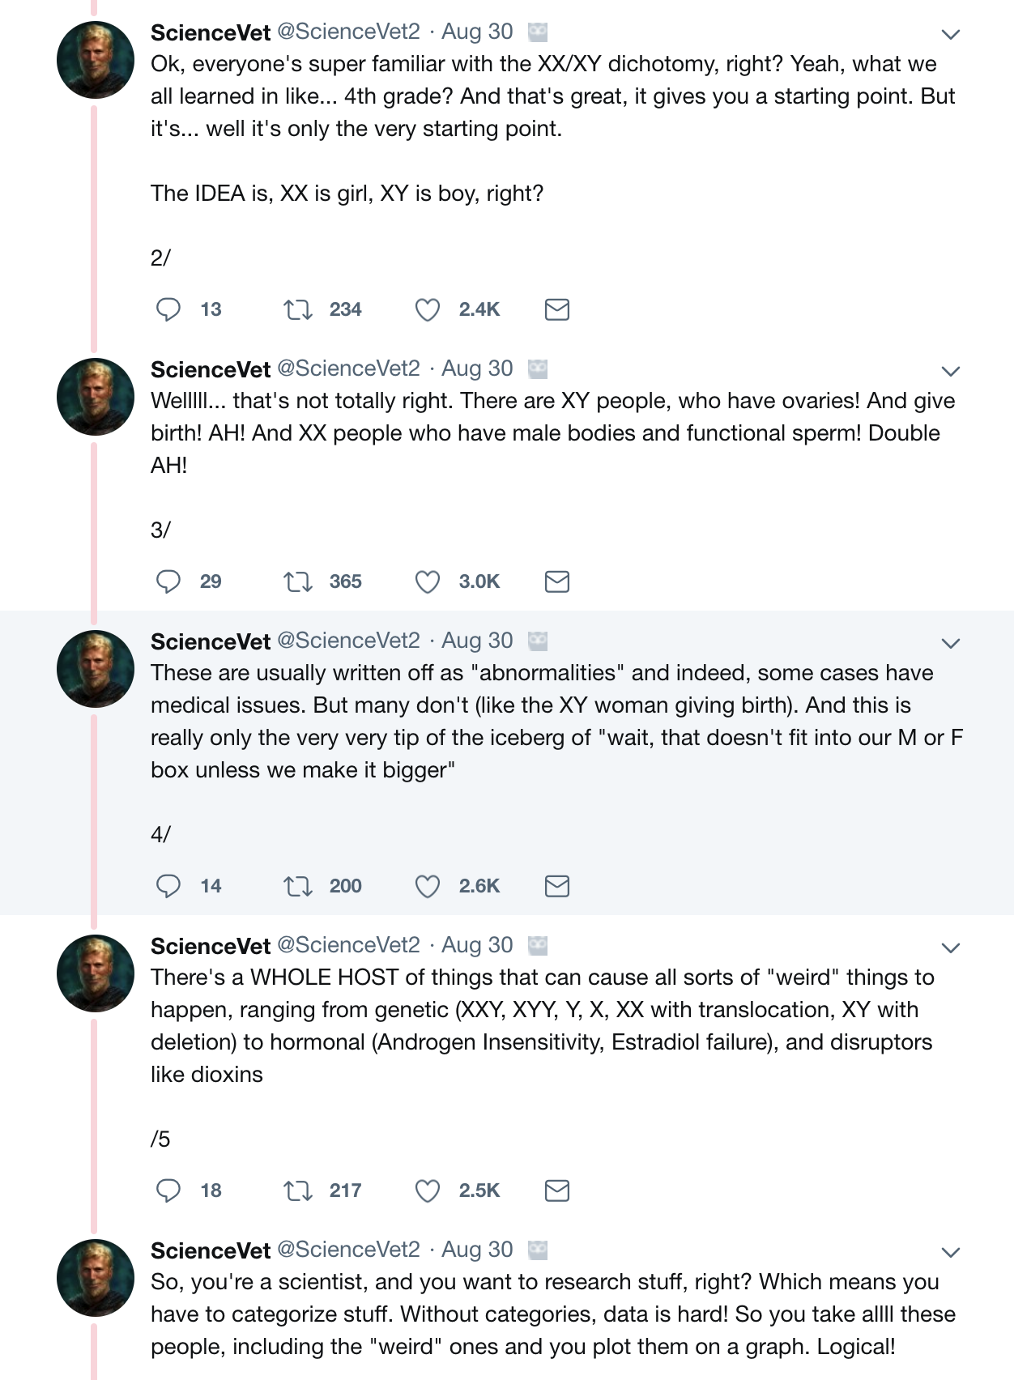Expand the options chevron on tweet 3/
Viewport: 1014px width, 1380px height.
click(x=951, y=371)
